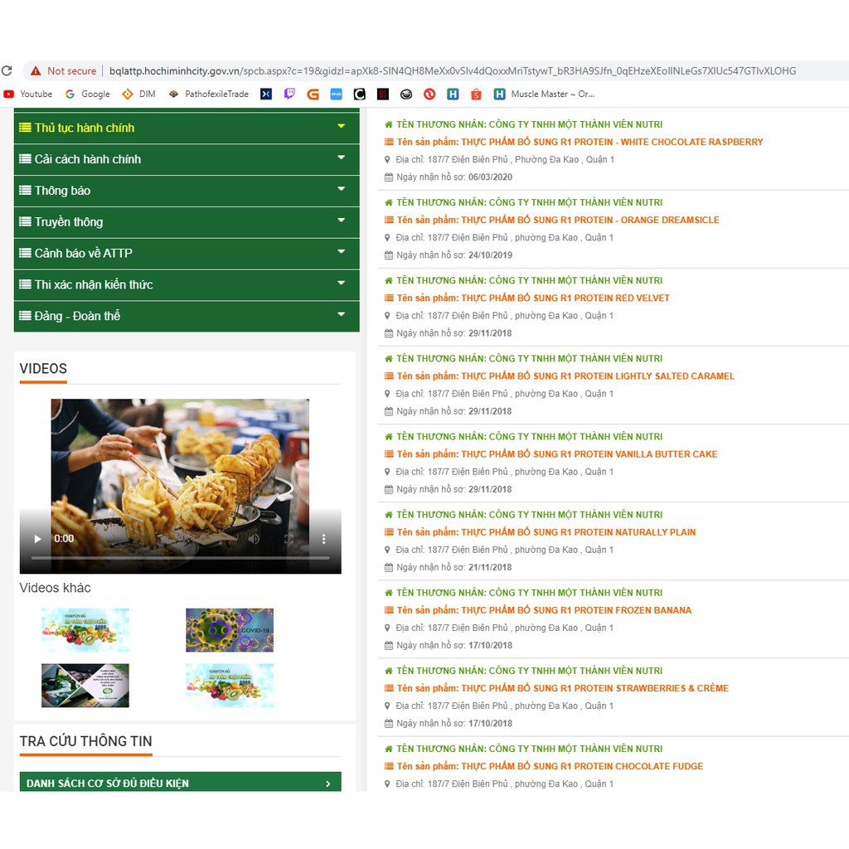This screenshot has width=849, height=849.
Task: Expand the Thủ tục hành chính menu
Action: click(x=341, y=127)
